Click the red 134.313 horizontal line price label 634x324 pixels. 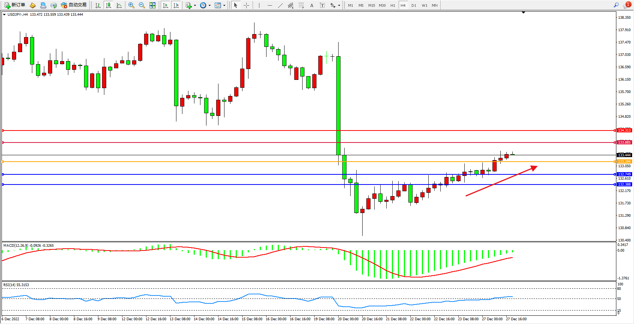click(x=624, y=130)
